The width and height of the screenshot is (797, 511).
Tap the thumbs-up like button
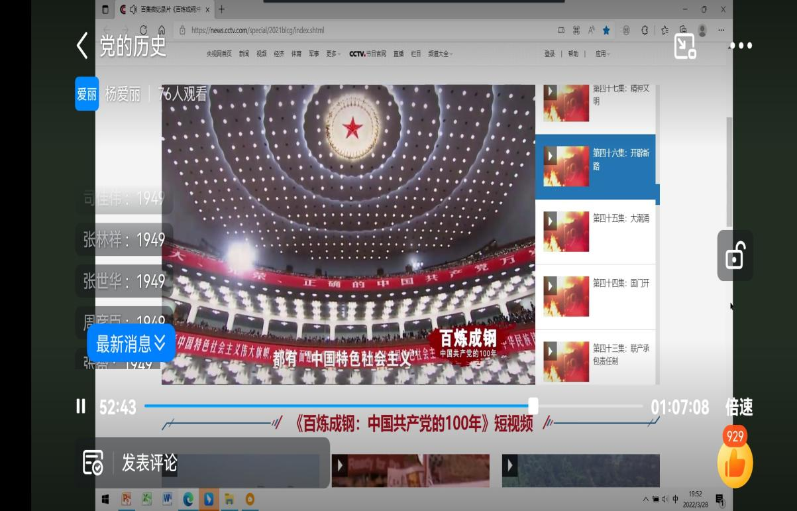pyautogui.click(x=735, y=464)
